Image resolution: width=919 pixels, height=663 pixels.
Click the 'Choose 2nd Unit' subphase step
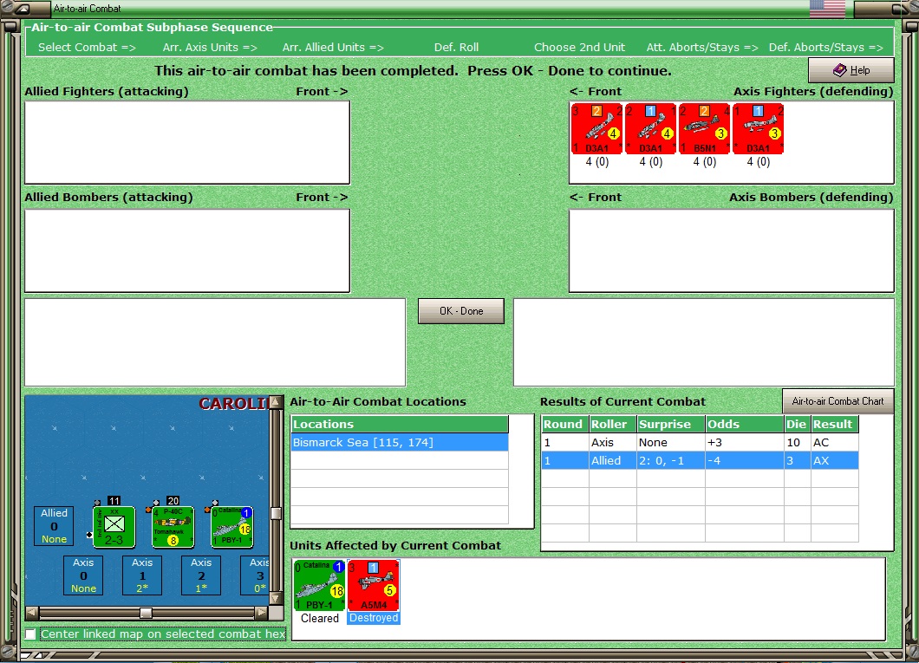point(579,48)
